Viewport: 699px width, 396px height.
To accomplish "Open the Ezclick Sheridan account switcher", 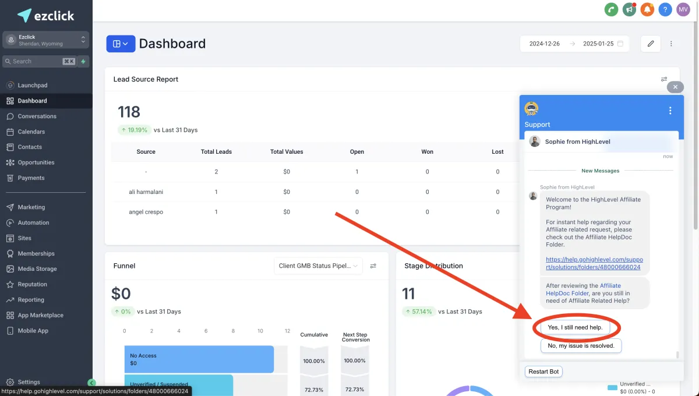I will coord(46,40).
